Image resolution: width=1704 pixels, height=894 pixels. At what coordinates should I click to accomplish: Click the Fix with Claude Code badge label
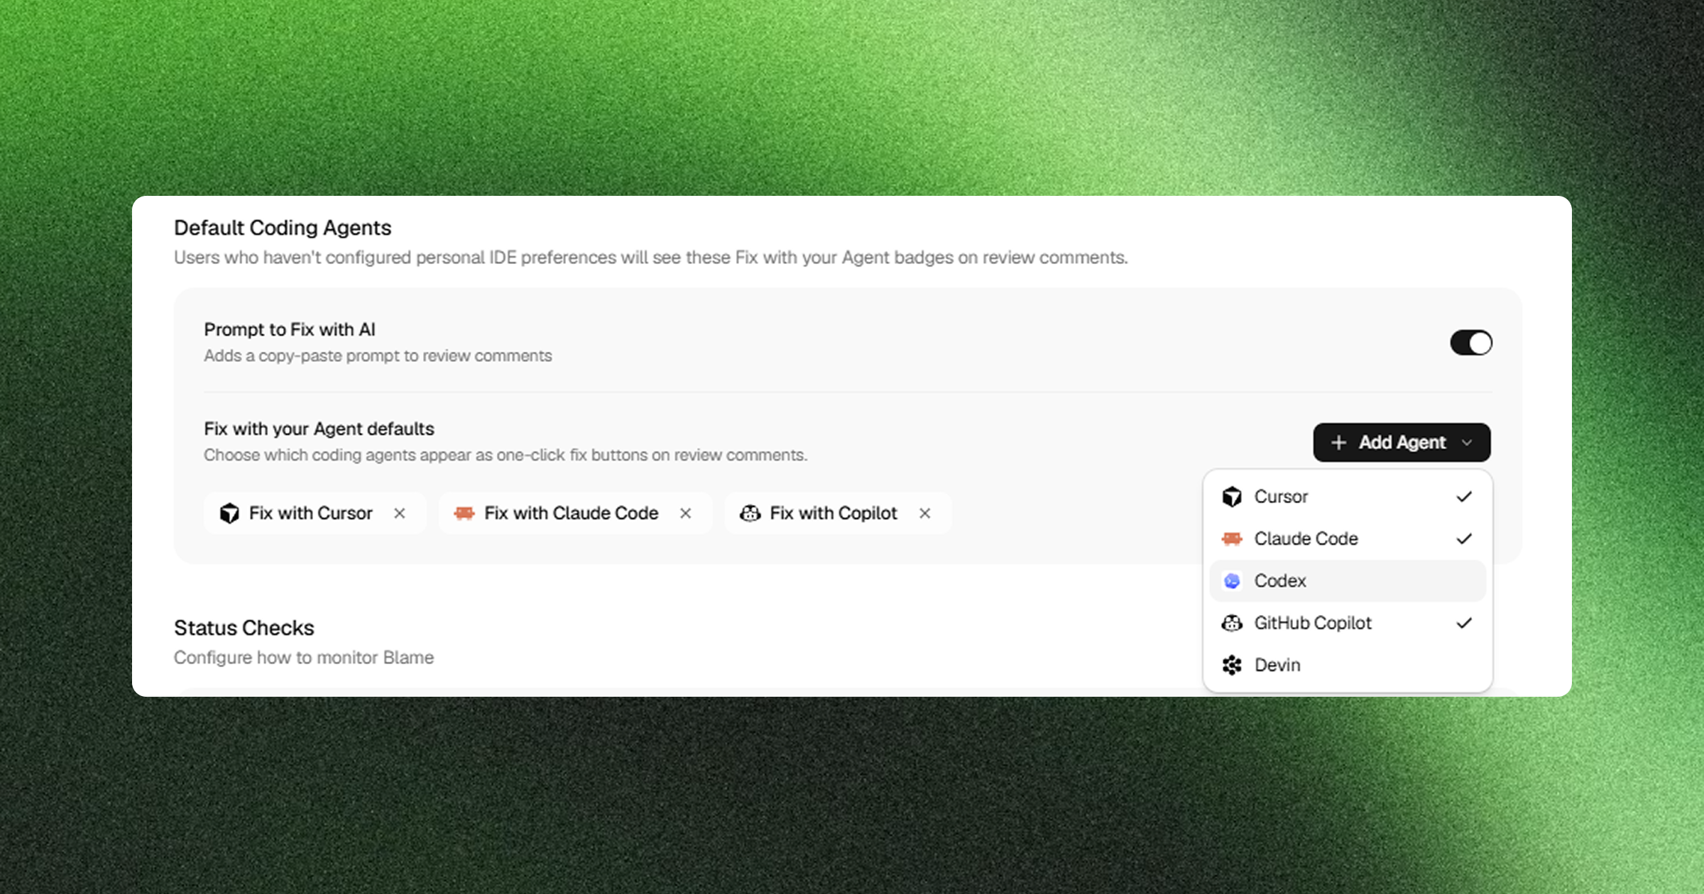[x=571, y=513]
